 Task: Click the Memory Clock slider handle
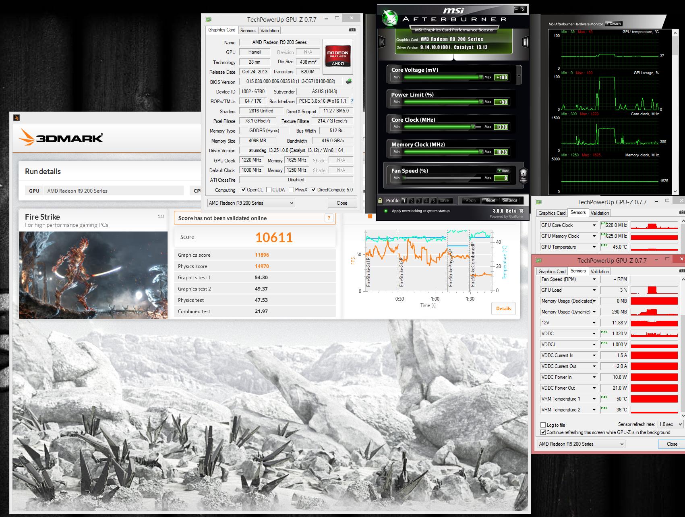(x=481, y=152)
